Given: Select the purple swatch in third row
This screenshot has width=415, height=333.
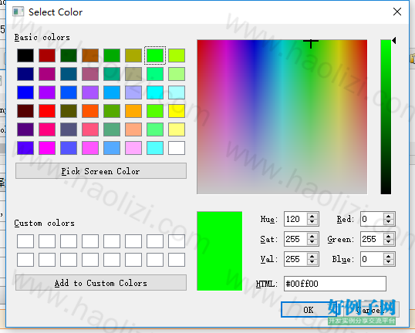Looking at the screenshot, I should click(47, 92).
